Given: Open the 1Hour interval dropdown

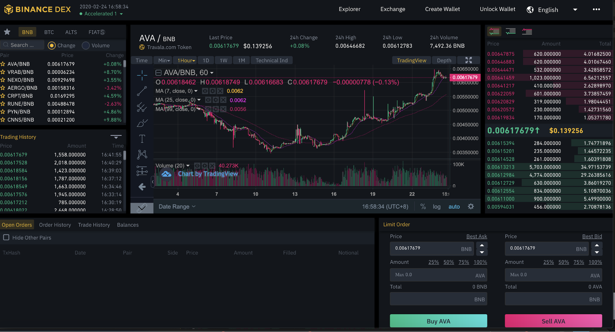Looking at the screenshot, I should pos(186,60).
